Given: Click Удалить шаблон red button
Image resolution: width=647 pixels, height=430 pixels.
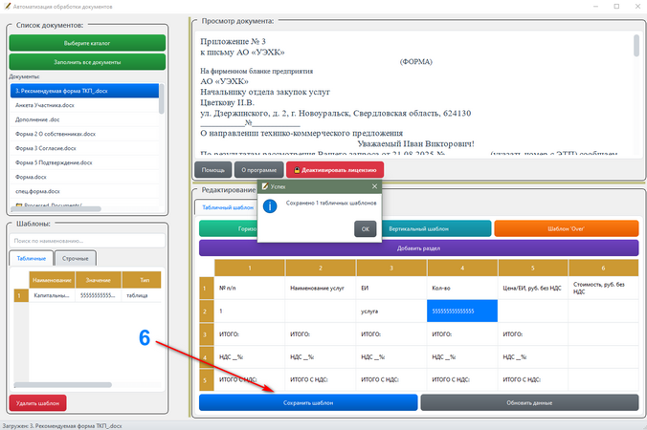Looking at the screenshot, I should point(37,403).
